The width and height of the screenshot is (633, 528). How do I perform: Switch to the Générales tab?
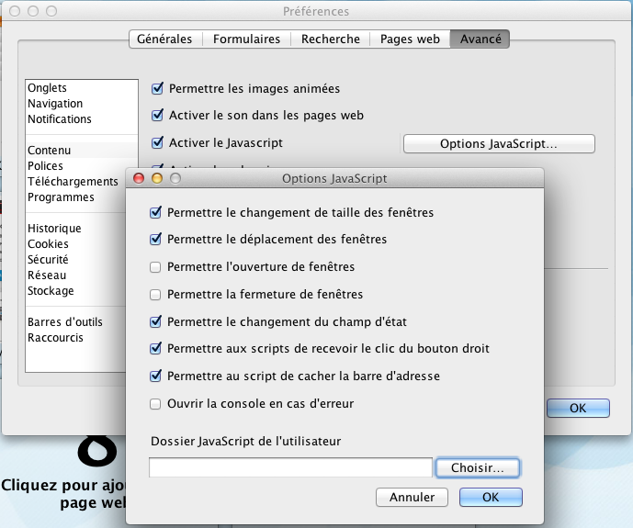click(164, 39)
